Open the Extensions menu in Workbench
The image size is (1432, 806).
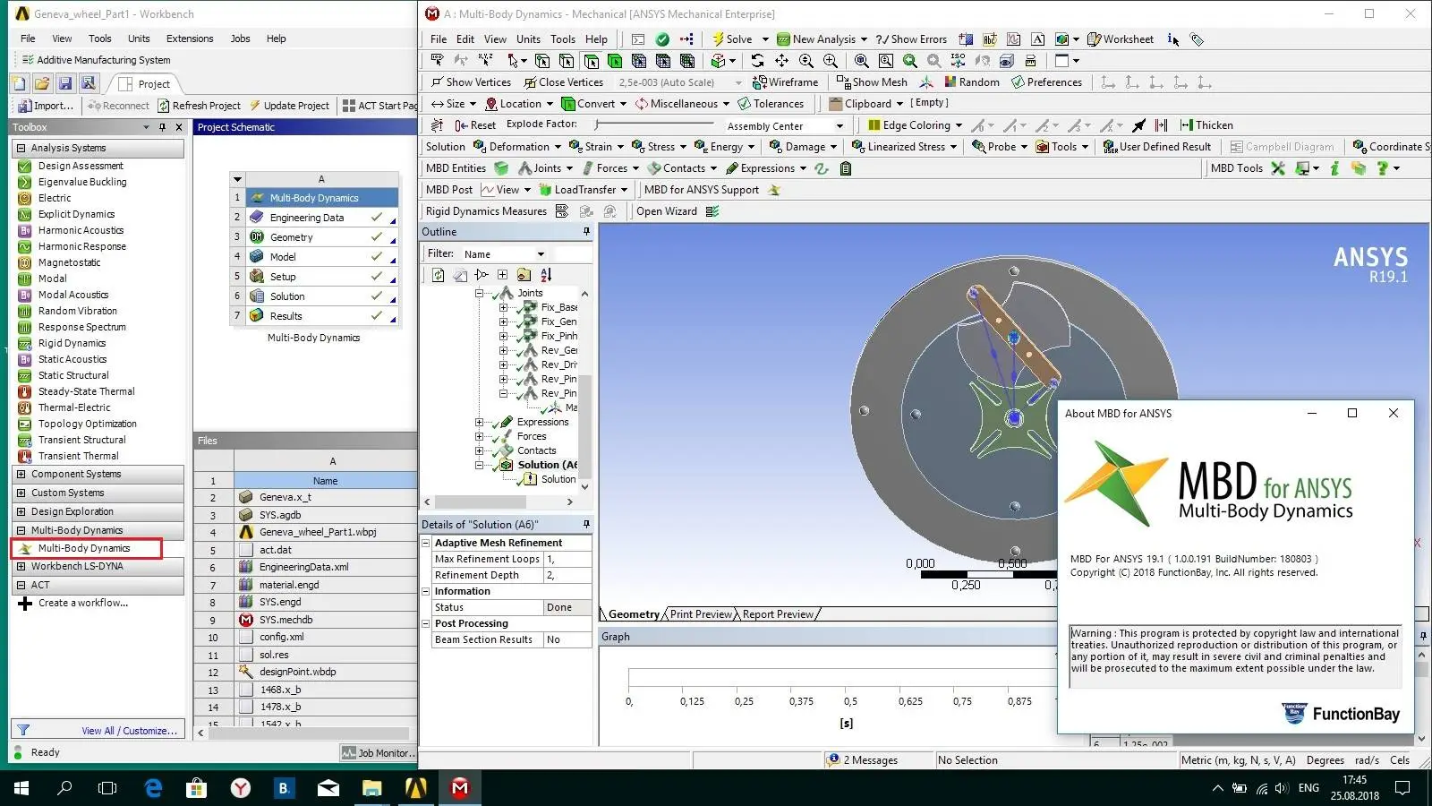pos(190,39)
